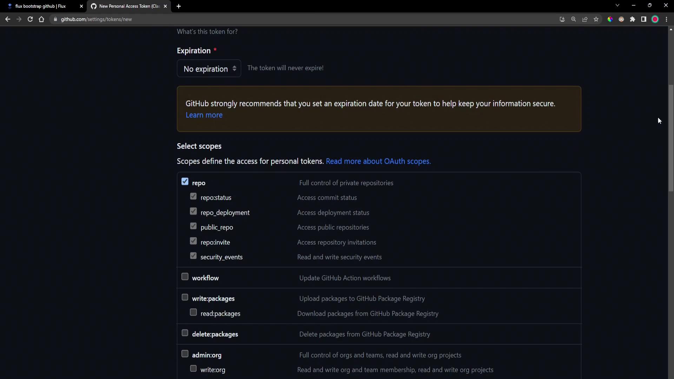Open Read more about OAuth scopes link
674x379 pixels.
point(378,161)
